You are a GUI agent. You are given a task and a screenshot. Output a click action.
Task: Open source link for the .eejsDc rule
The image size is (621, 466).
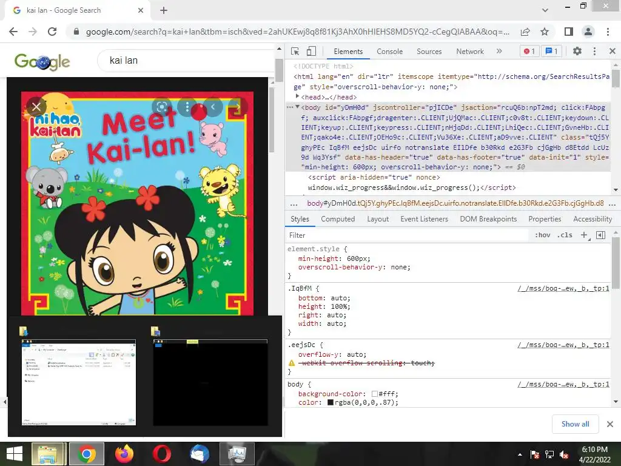(x=563, y=345)
